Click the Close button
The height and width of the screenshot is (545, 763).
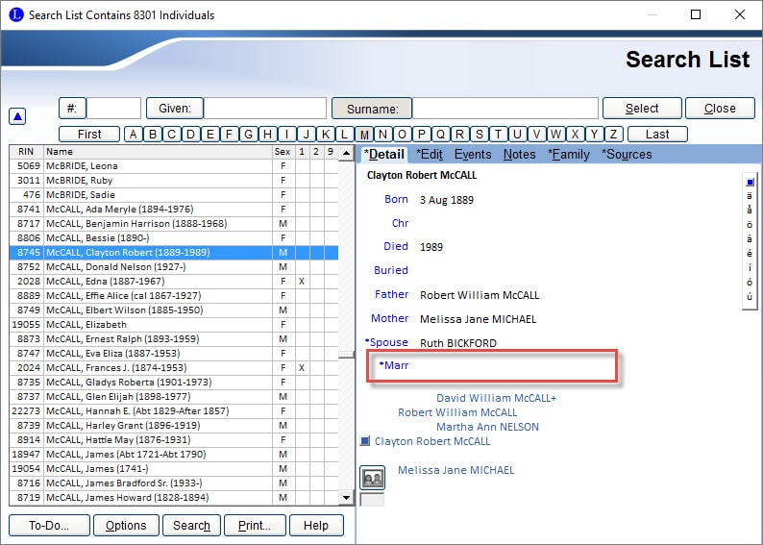coord(720,108)
